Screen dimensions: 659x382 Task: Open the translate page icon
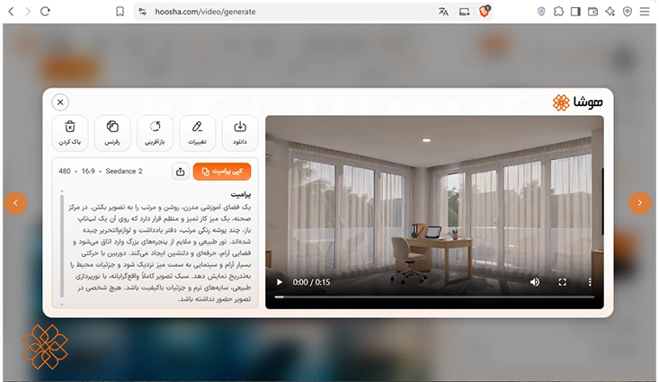tap(443, 12)
